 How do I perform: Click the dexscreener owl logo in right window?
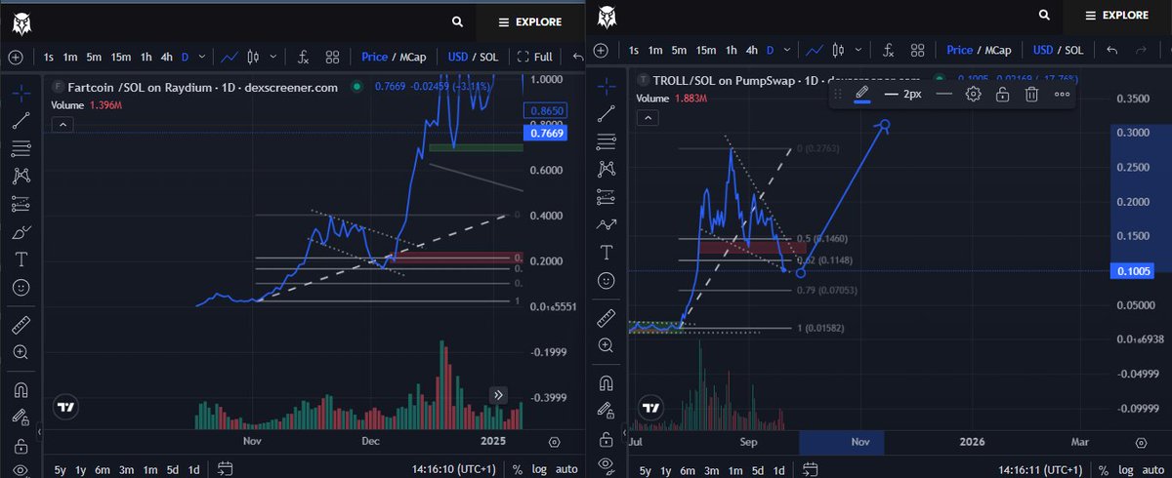click(606, 17)
